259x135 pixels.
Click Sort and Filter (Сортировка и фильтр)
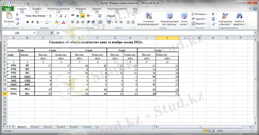[x=225, y=18]
